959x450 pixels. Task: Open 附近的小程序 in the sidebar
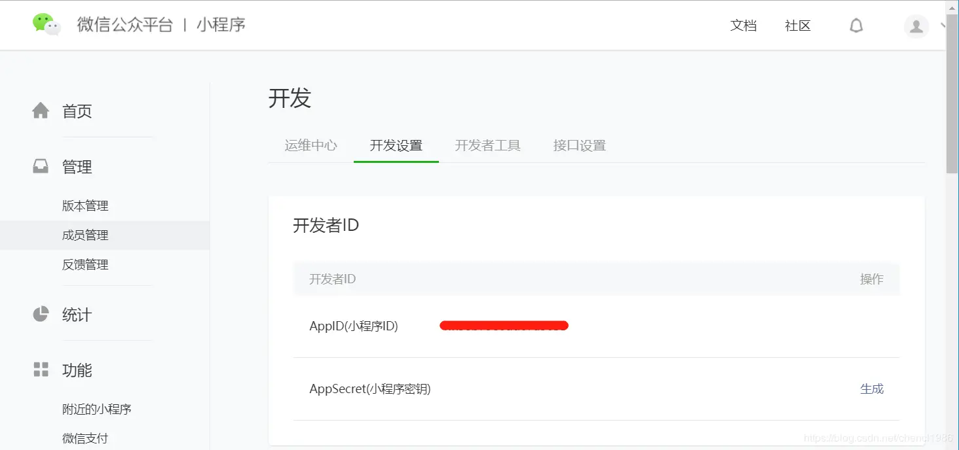pyautogui.click(x=97, y=409)
